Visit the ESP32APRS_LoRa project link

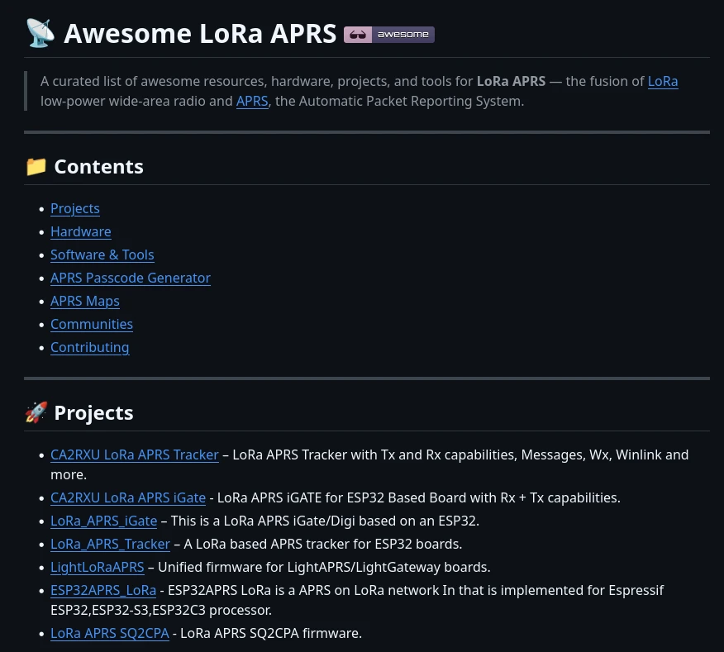[103, 590]
